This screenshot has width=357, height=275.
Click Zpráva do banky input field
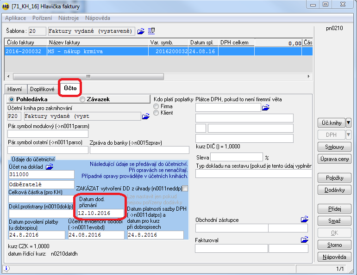coord(139,150)
